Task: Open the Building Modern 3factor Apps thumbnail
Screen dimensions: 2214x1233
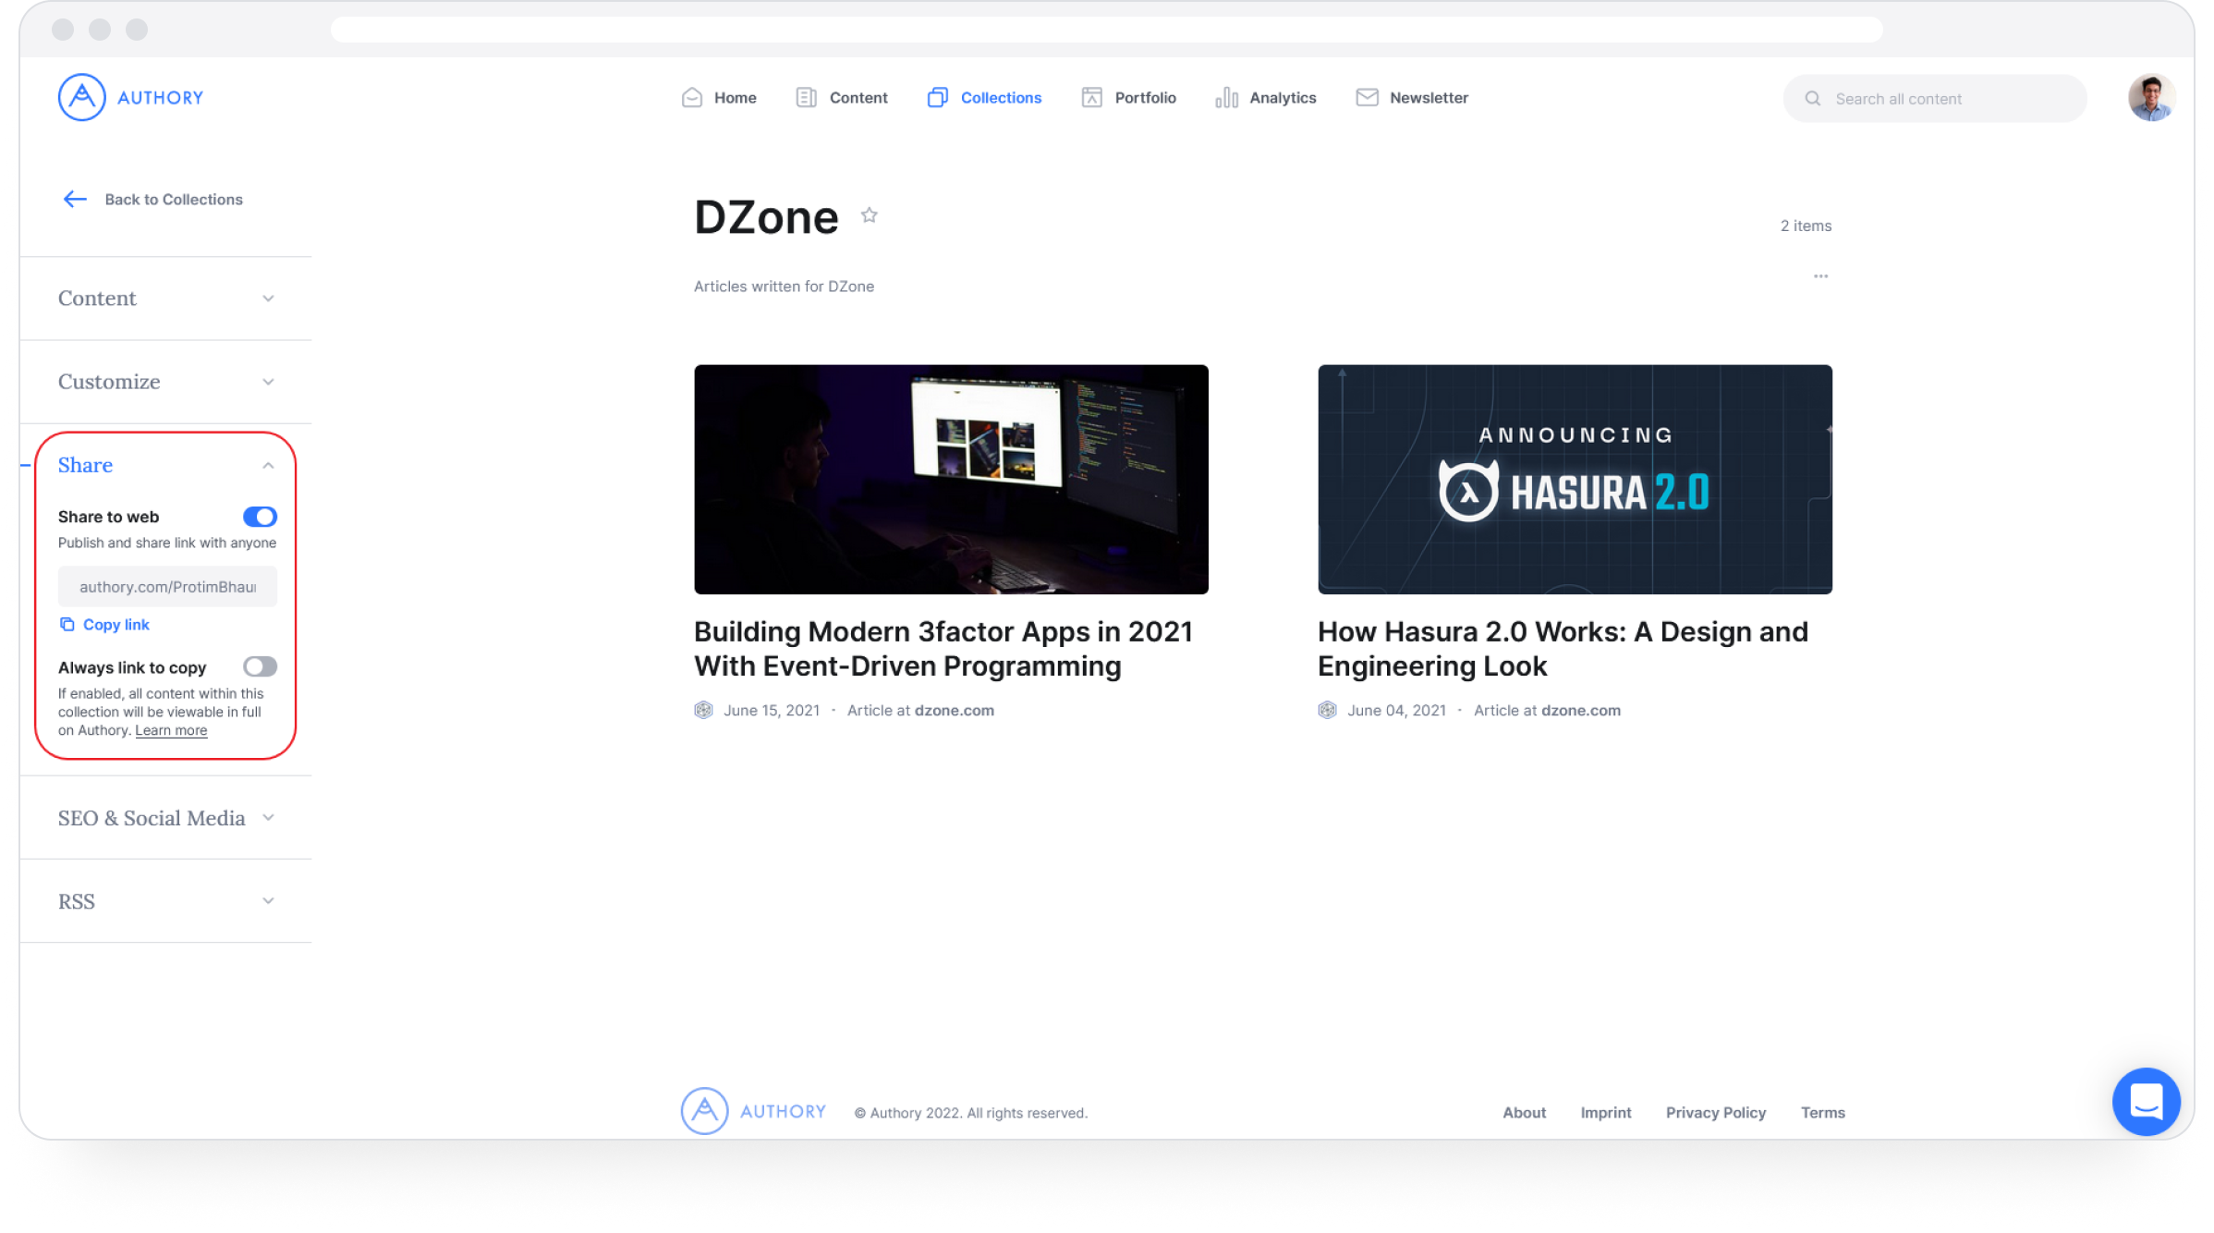Action: [951, 479]
